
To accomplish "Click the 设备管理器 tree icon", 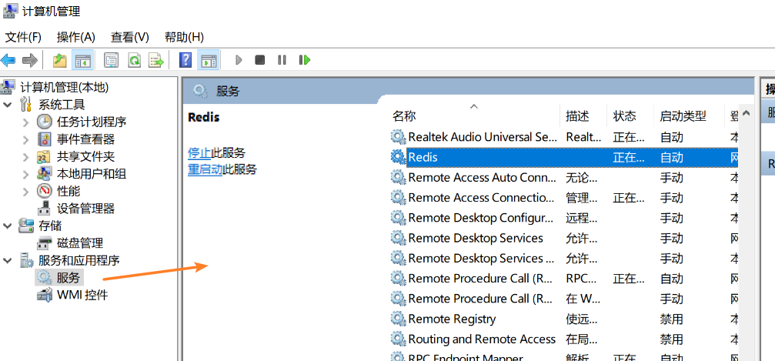I will [45, 209].
